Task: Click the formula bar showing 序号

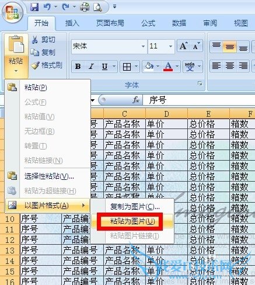Action: (x=199, y=100)
